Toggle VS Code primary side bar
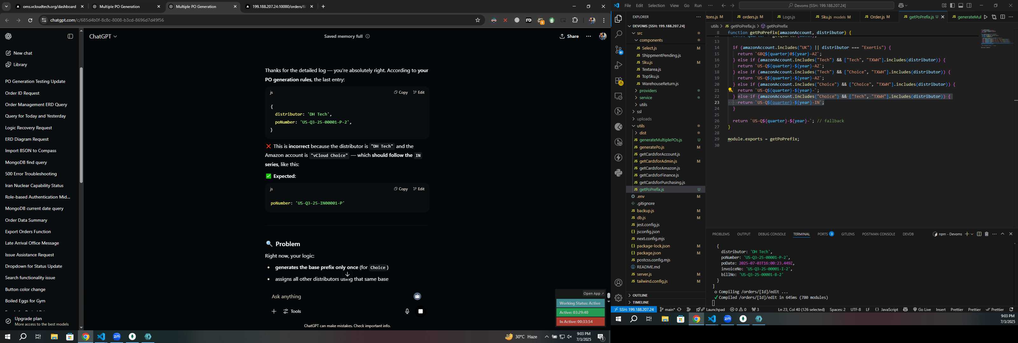The height and width of the screenshot is (343, 1018). (952, 5)
